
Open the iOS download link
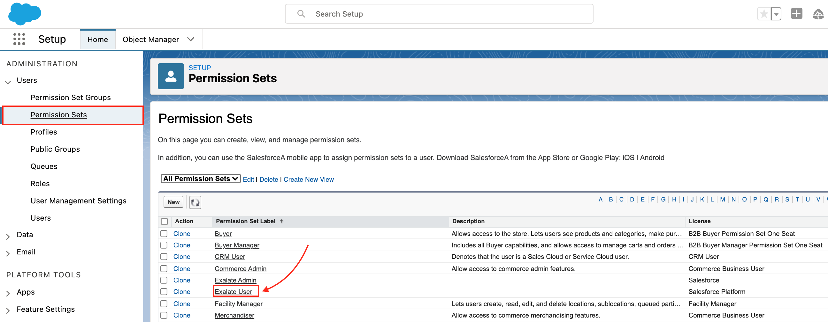(628, 157)
